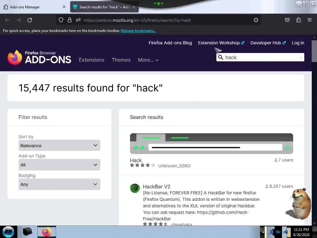
Task: Click author name Unknown_SSKO
Action: point(174,166)
